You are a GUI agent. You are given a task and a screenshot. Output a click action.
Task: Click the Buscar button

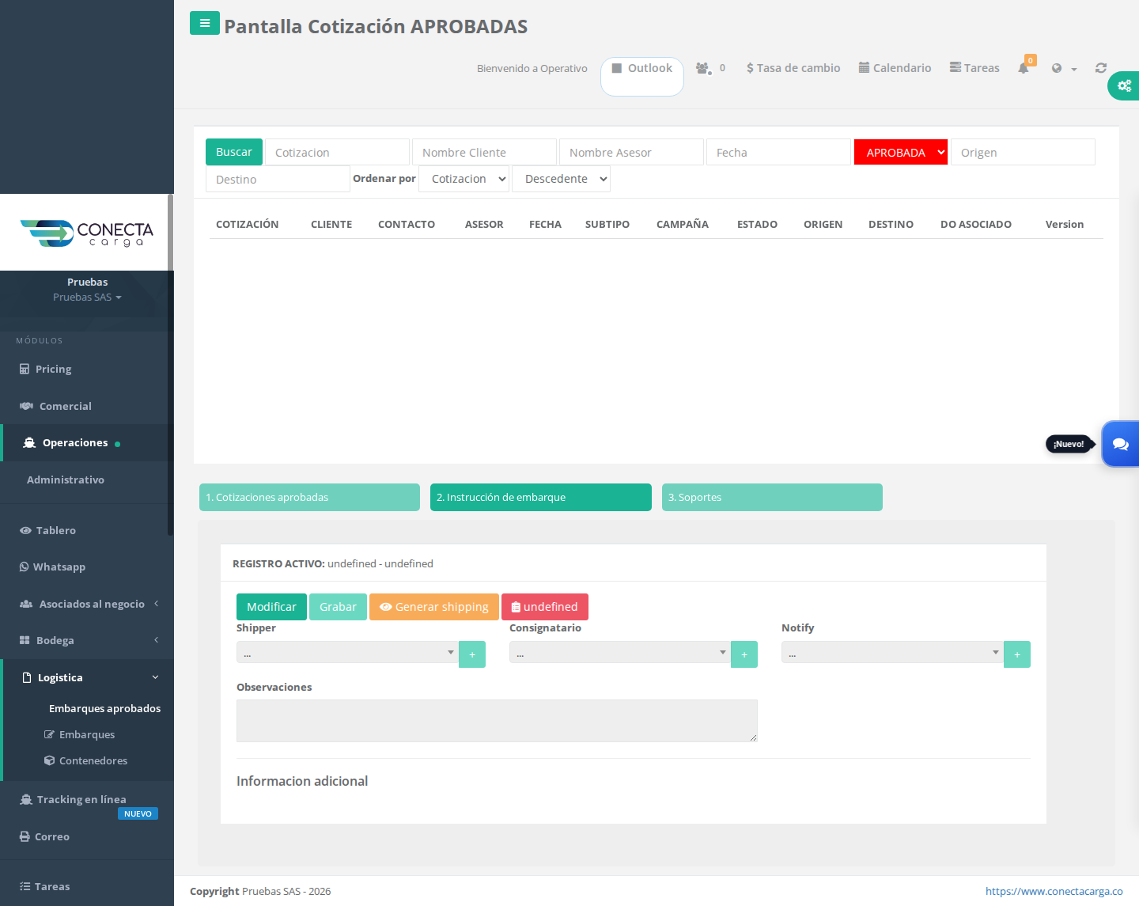pyautogui.click(x=234, y=152)
